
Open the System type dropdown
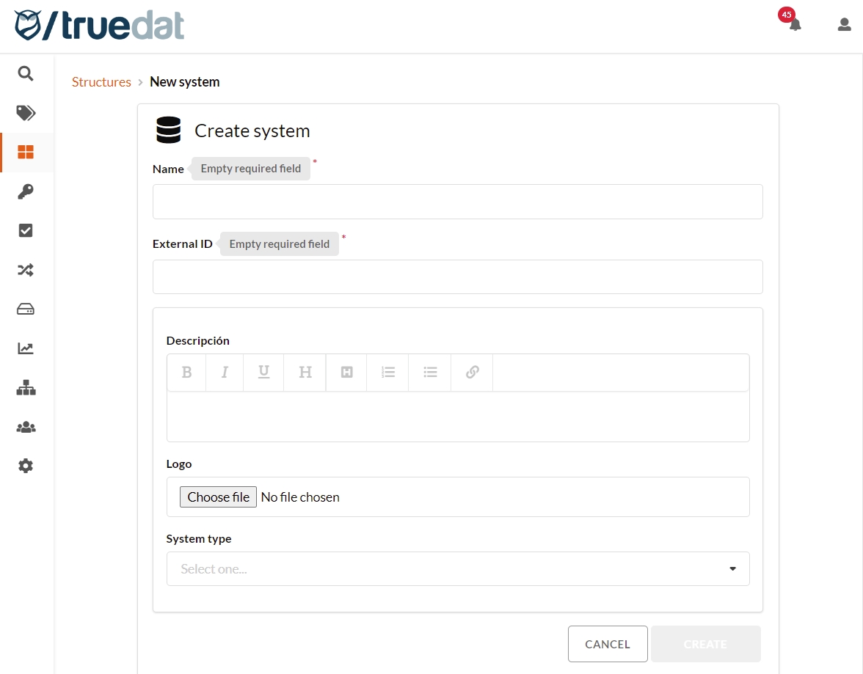coord(458,569)
